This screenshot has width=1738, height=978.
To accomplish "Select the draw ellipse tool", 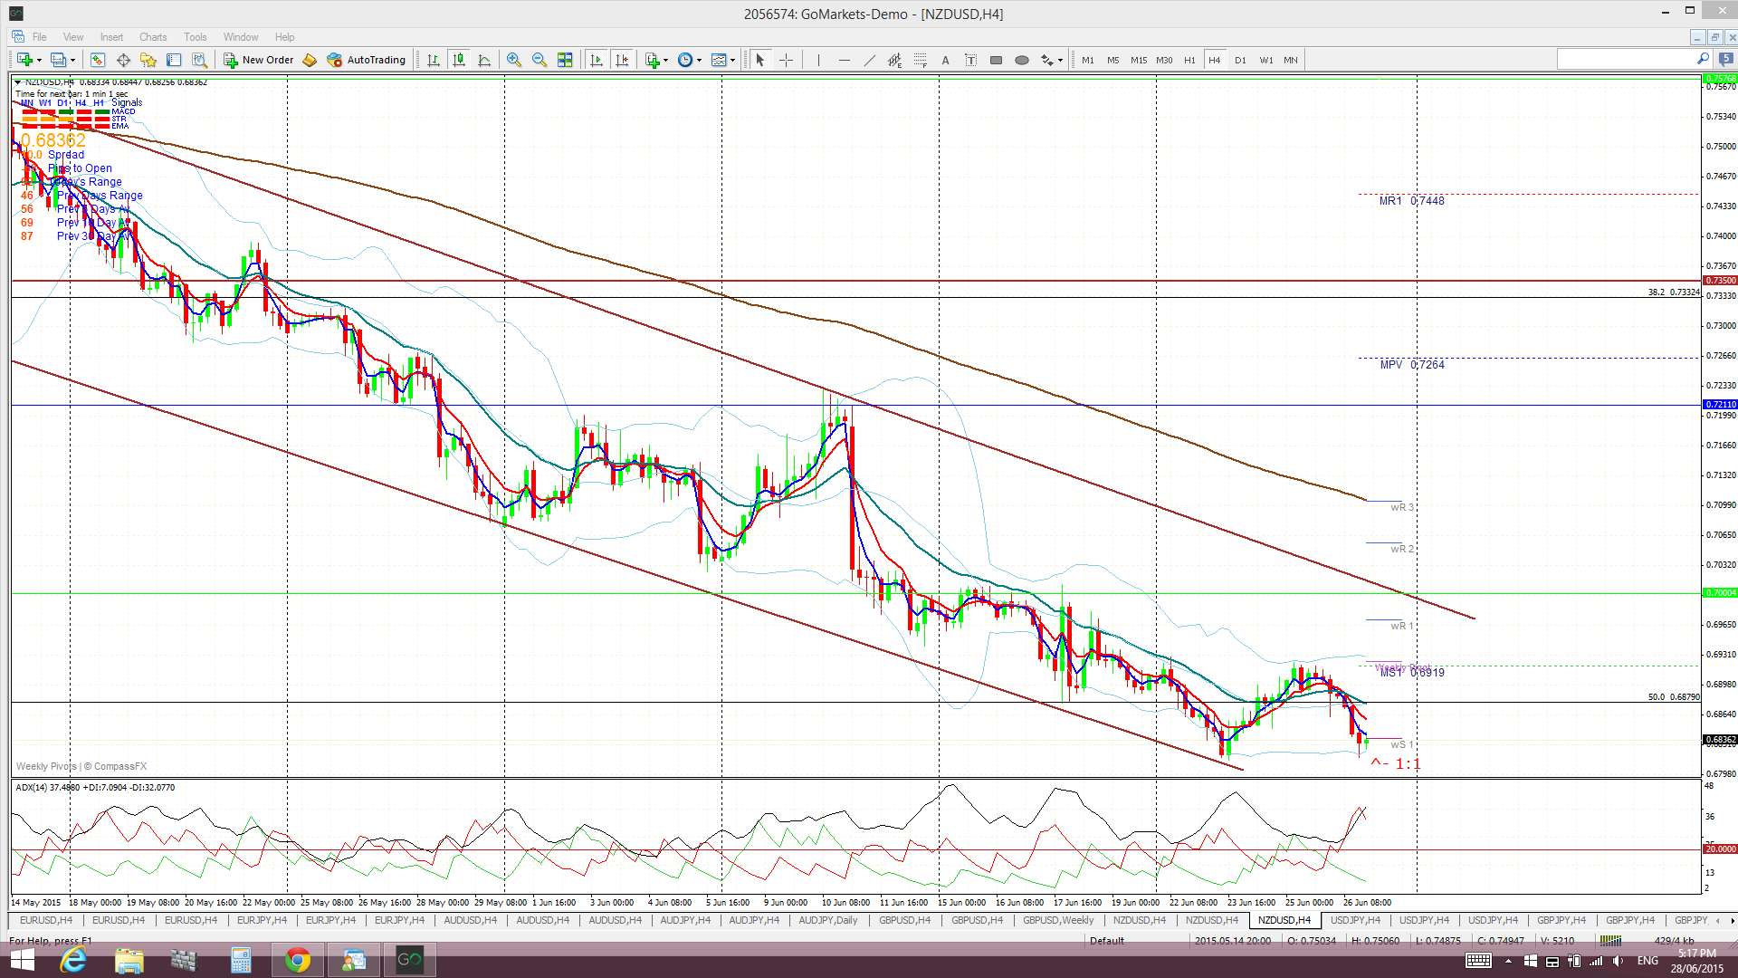I will [1021, 60].
